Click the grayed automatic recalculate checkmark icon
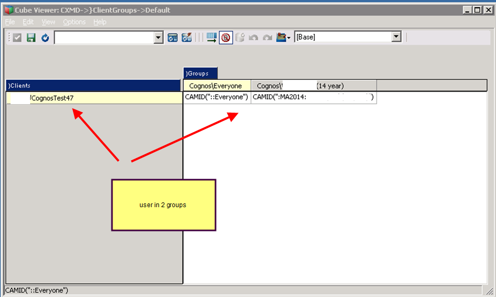This screenshot has width=496, height=297. click(x=17, y=38)
